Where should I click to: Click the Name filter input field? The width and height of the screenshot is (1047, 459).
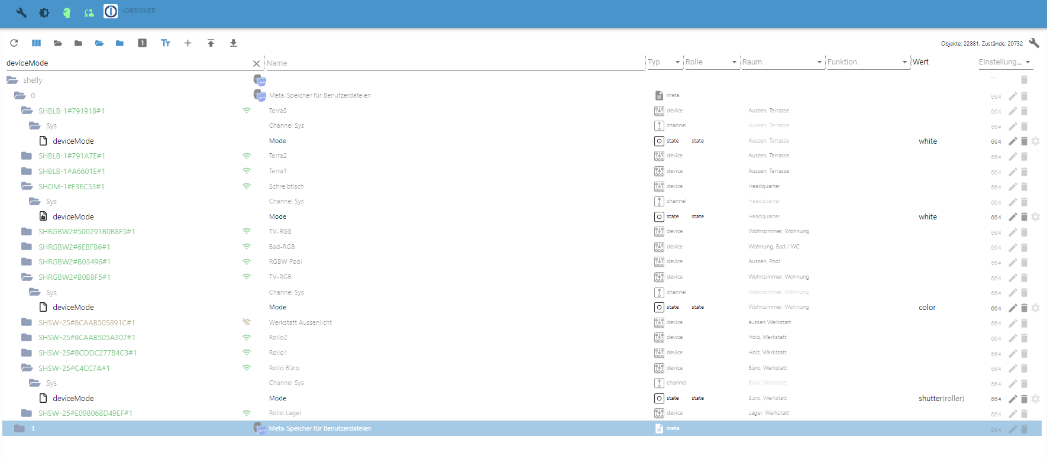point(455,63)
